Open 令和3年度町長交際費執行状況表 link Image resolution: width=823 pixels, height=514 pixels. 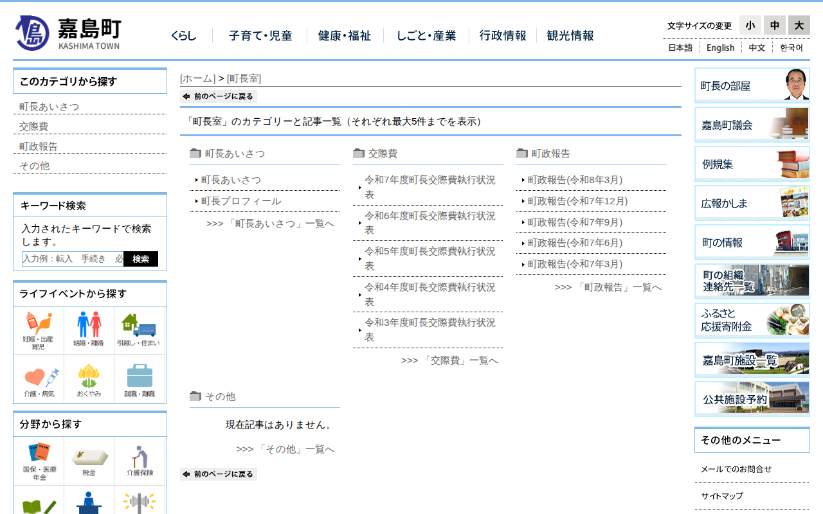pyautogui.click(x=430, y=330)
